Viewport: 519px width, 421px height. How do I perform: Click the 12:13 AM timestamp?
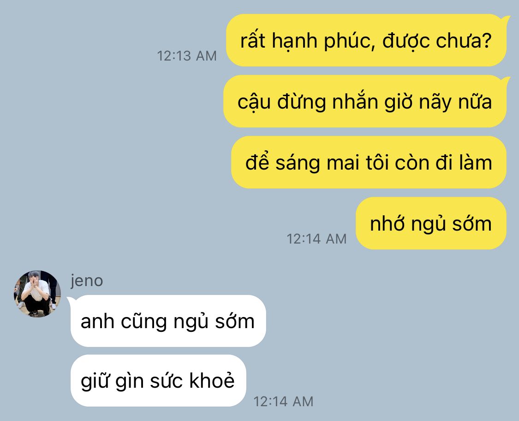187,56
